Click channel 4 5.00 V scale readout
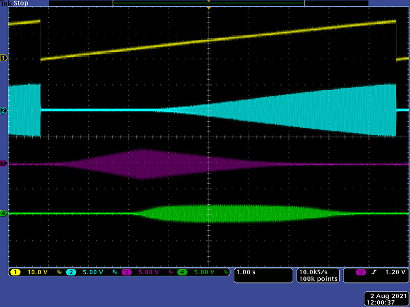 click(204, 272)
